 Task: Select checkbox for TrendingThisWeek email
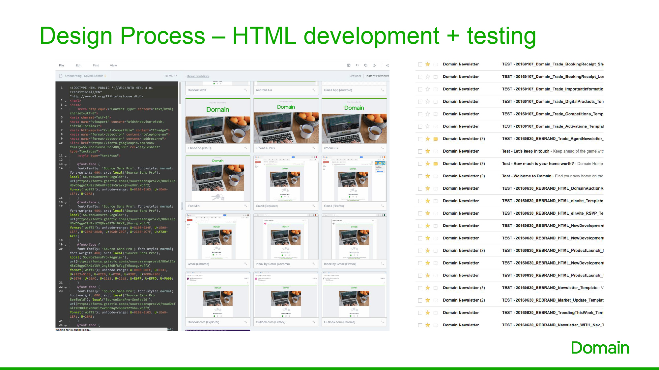pos(420,313)
